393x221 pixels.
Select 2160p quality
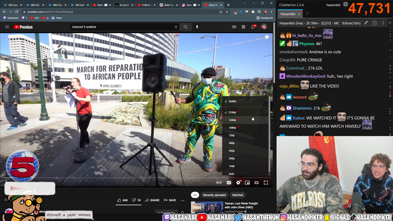(x=246, y=112)
